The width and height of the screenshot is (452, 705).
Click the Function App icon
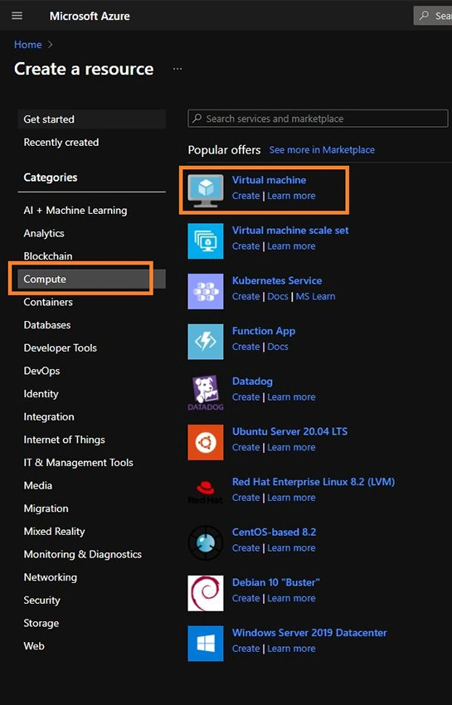pyautogui.click(x=206, y=342)
